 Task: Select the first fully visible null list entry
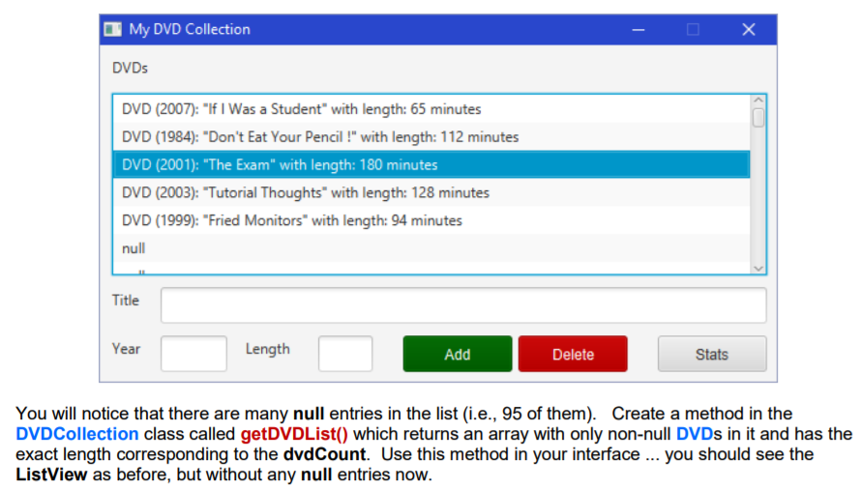click(x=431, y=248)
